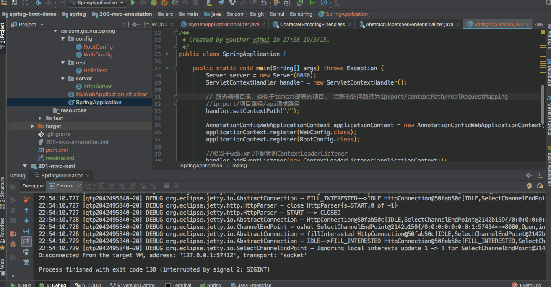
Task: Expand the target folder in tree
Action: [33, 126]
